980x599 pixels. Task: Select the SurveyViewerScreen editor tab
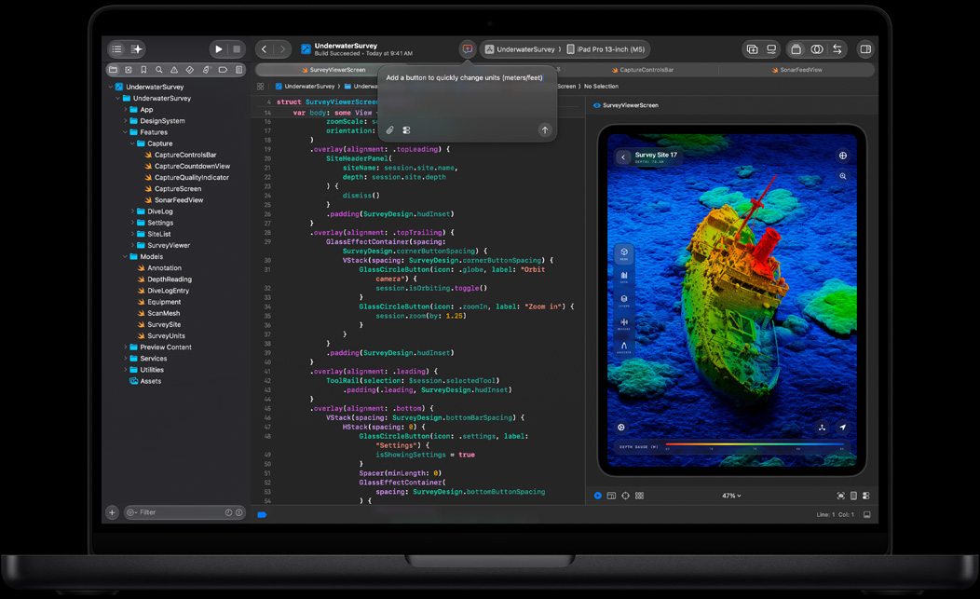point(333,70)
